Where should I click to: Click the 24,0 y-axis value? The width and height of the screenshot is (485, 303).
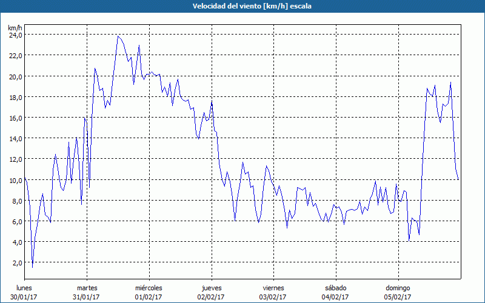click(x=15, y=35)
